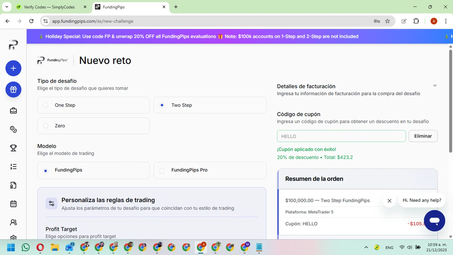Collapse the Detalles de facturación section chevron

coord(435,86)
